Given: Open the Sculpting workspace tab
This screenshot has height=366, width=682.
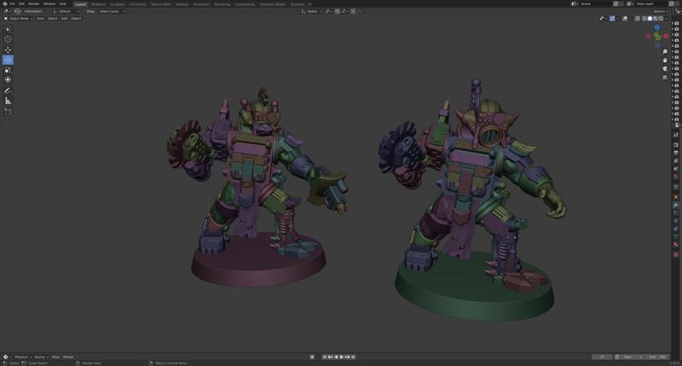Looking at the screenshot, I should click(x=117, y=3).
